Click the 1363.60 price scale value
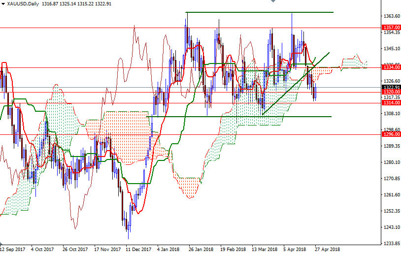401x253 pixels. point(392,16)
